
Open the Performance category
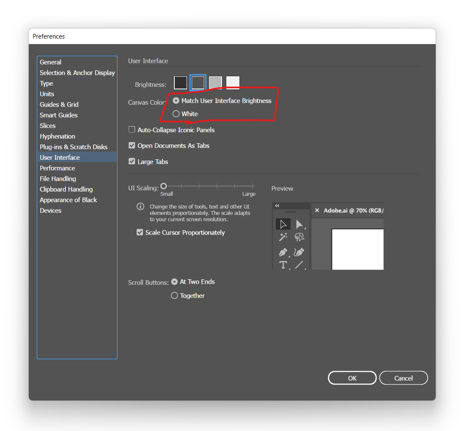click(x=77, y=168)
